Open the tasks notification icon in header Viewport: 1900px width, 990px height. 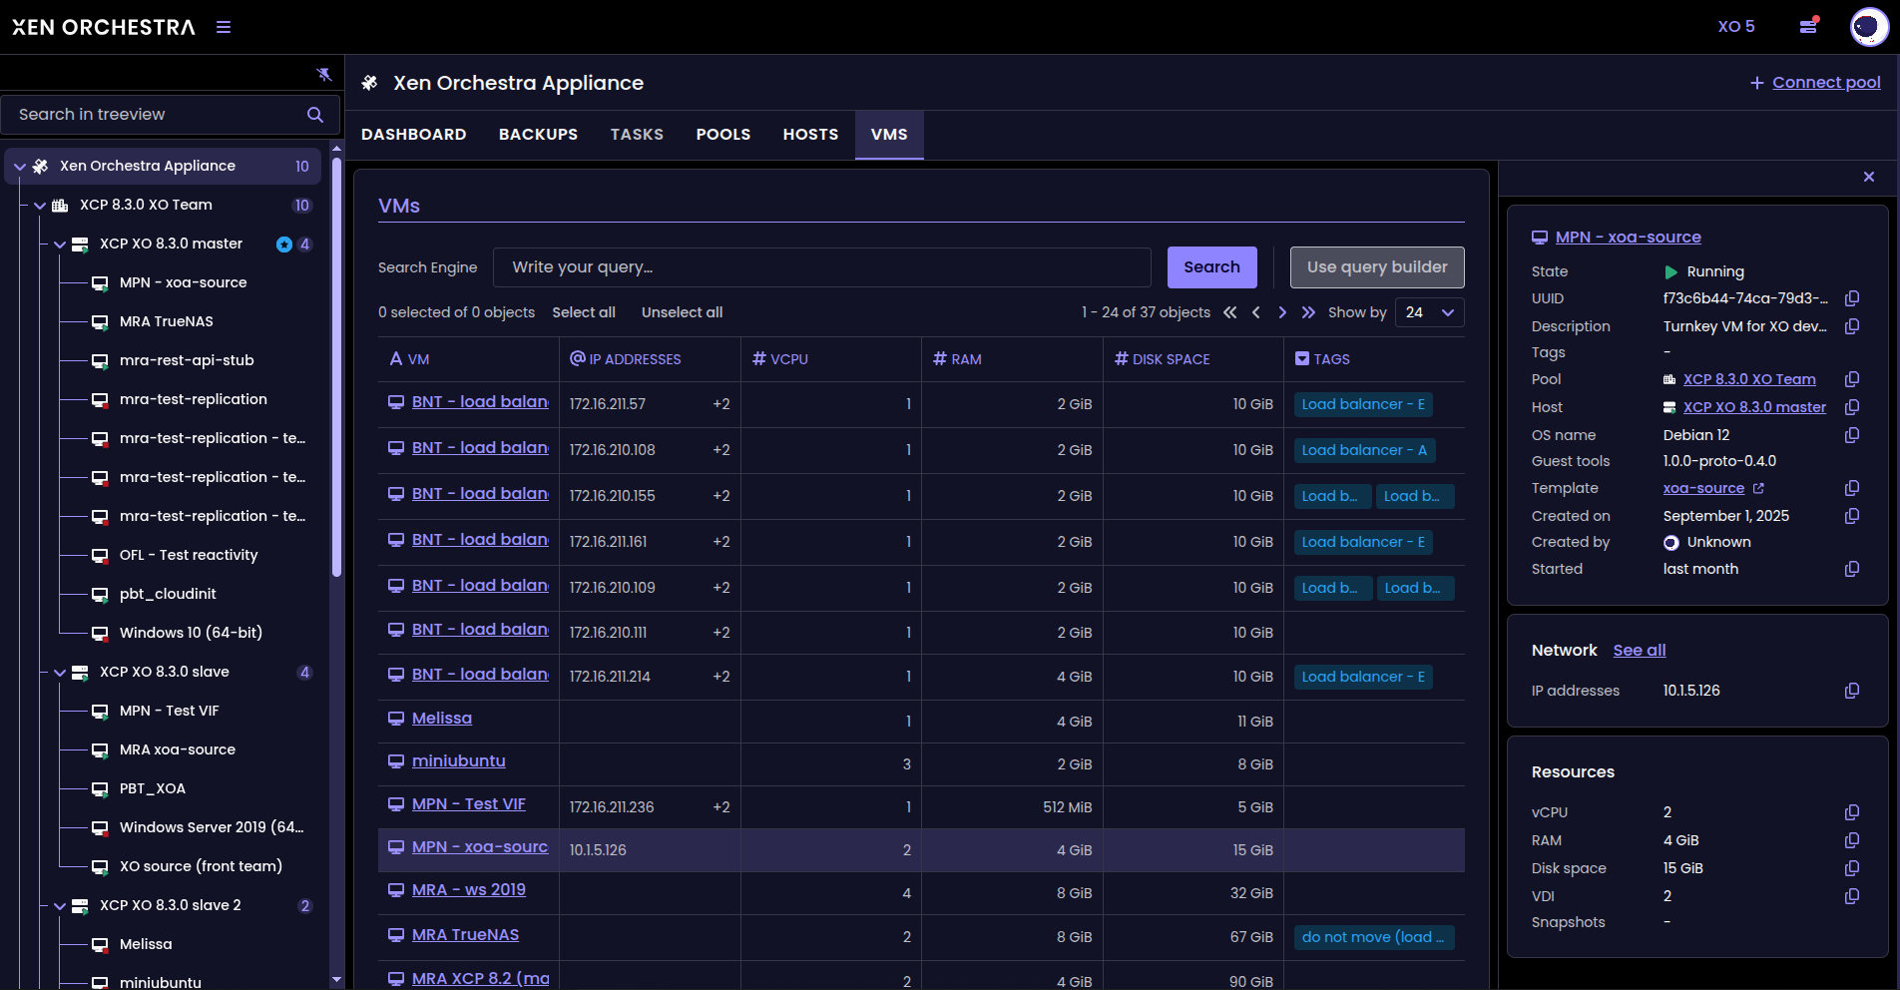[1808, 27]
